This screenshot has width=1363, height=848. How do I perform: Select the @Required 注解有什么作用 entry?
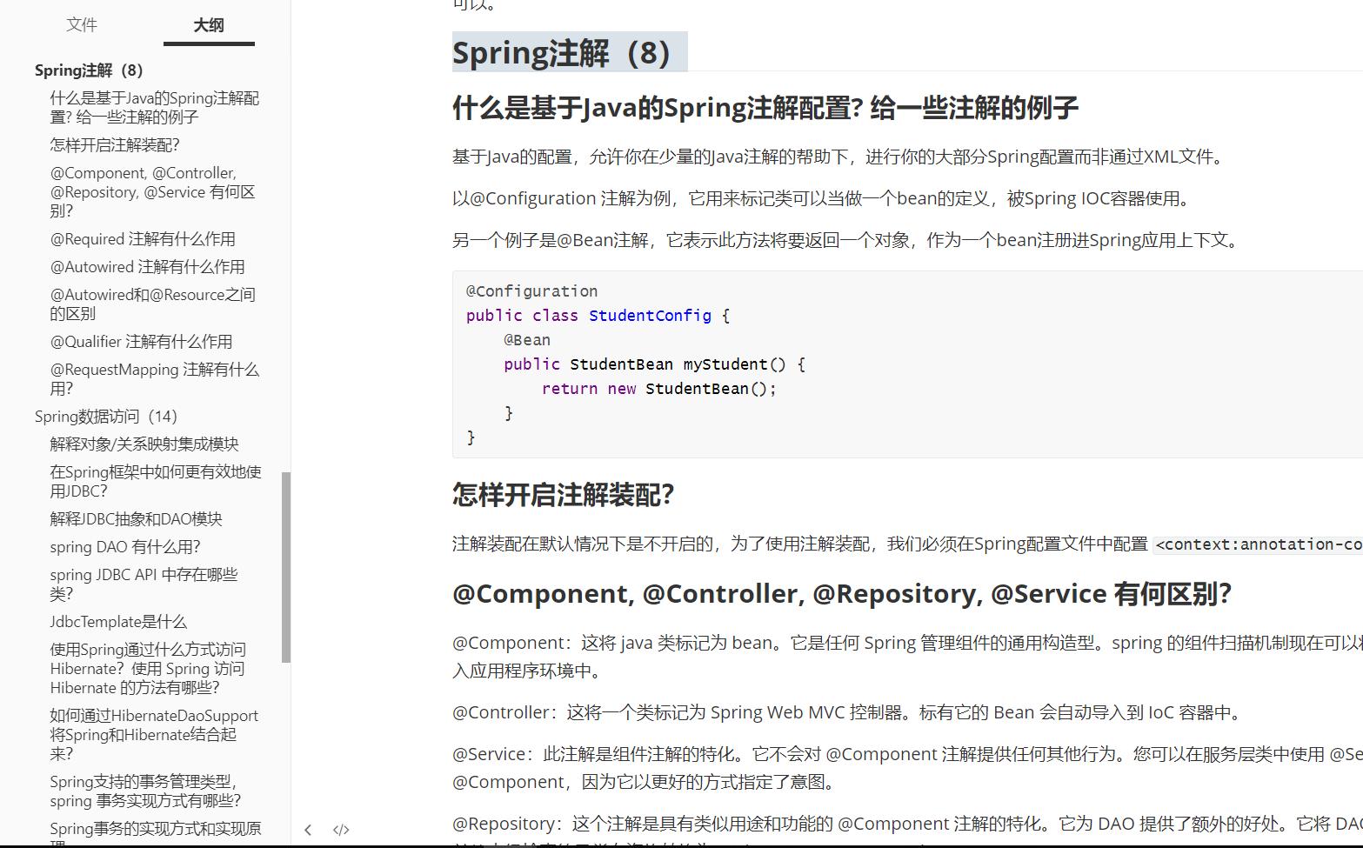point(144,238)
